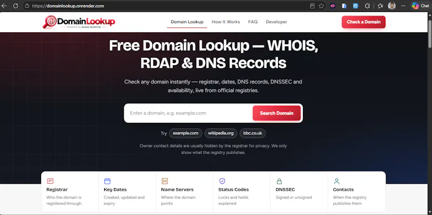This screenshot has width=432, height=215.
Task: Click the Name Servers stack icon
Action: (165, 181)
